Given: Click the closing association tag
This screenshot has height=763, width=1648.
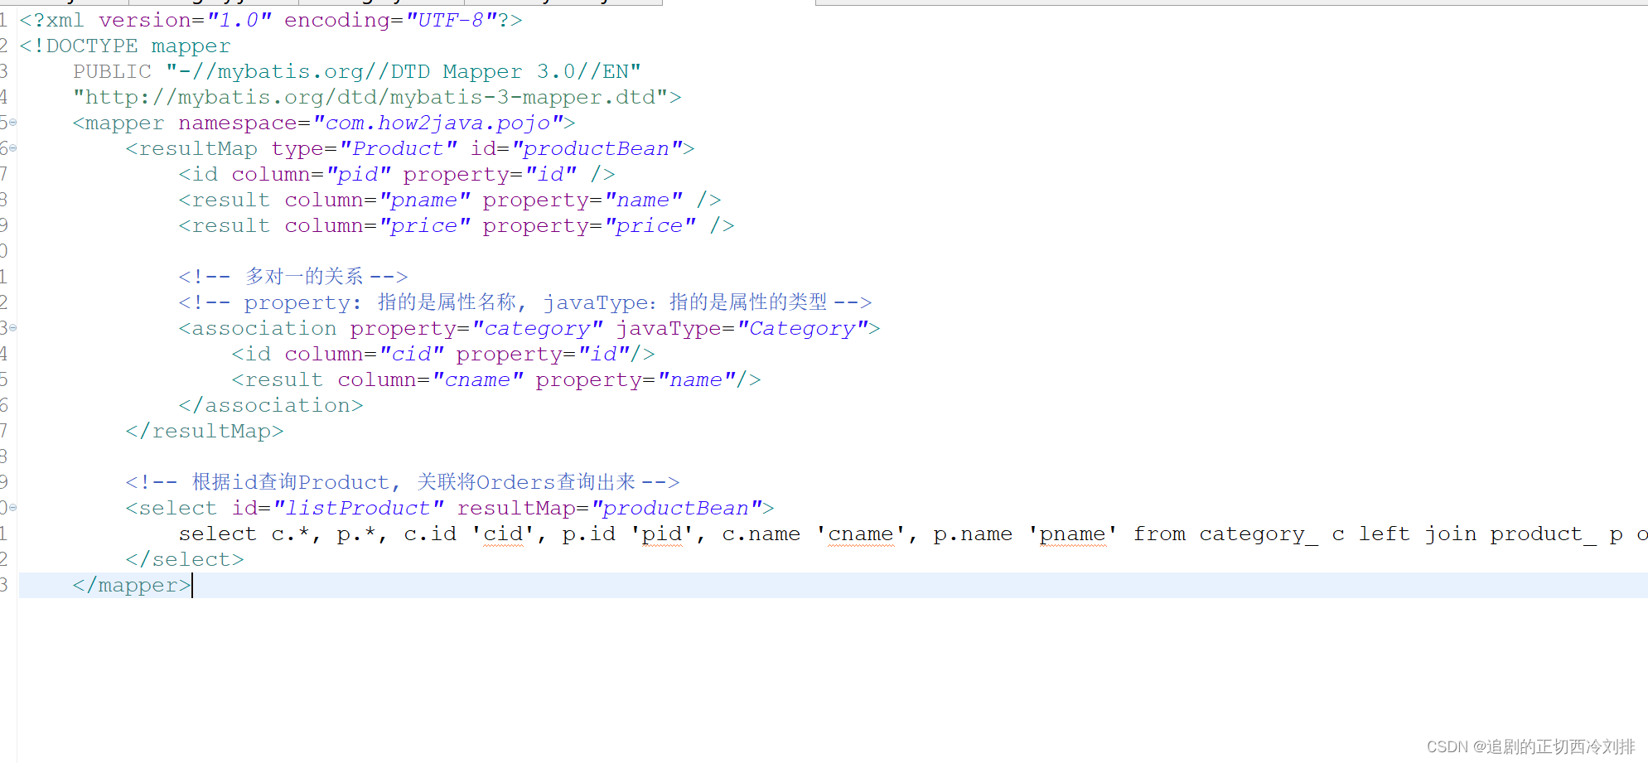Looking at the screenshot, I should pyautogui.click(x=271, y=406).
